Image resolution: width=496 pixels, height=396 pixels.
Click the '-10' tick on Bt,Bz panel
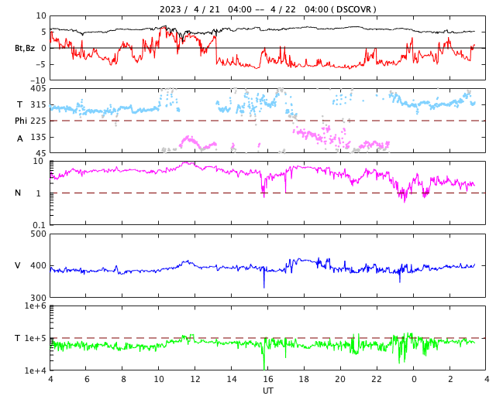point(40,81)
